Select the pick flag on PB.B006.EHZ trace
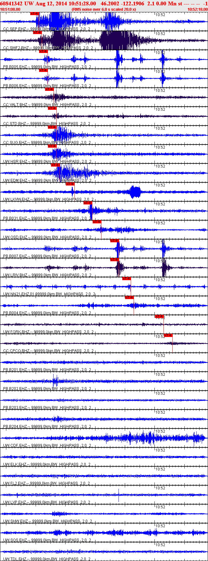 pos(43,70)
